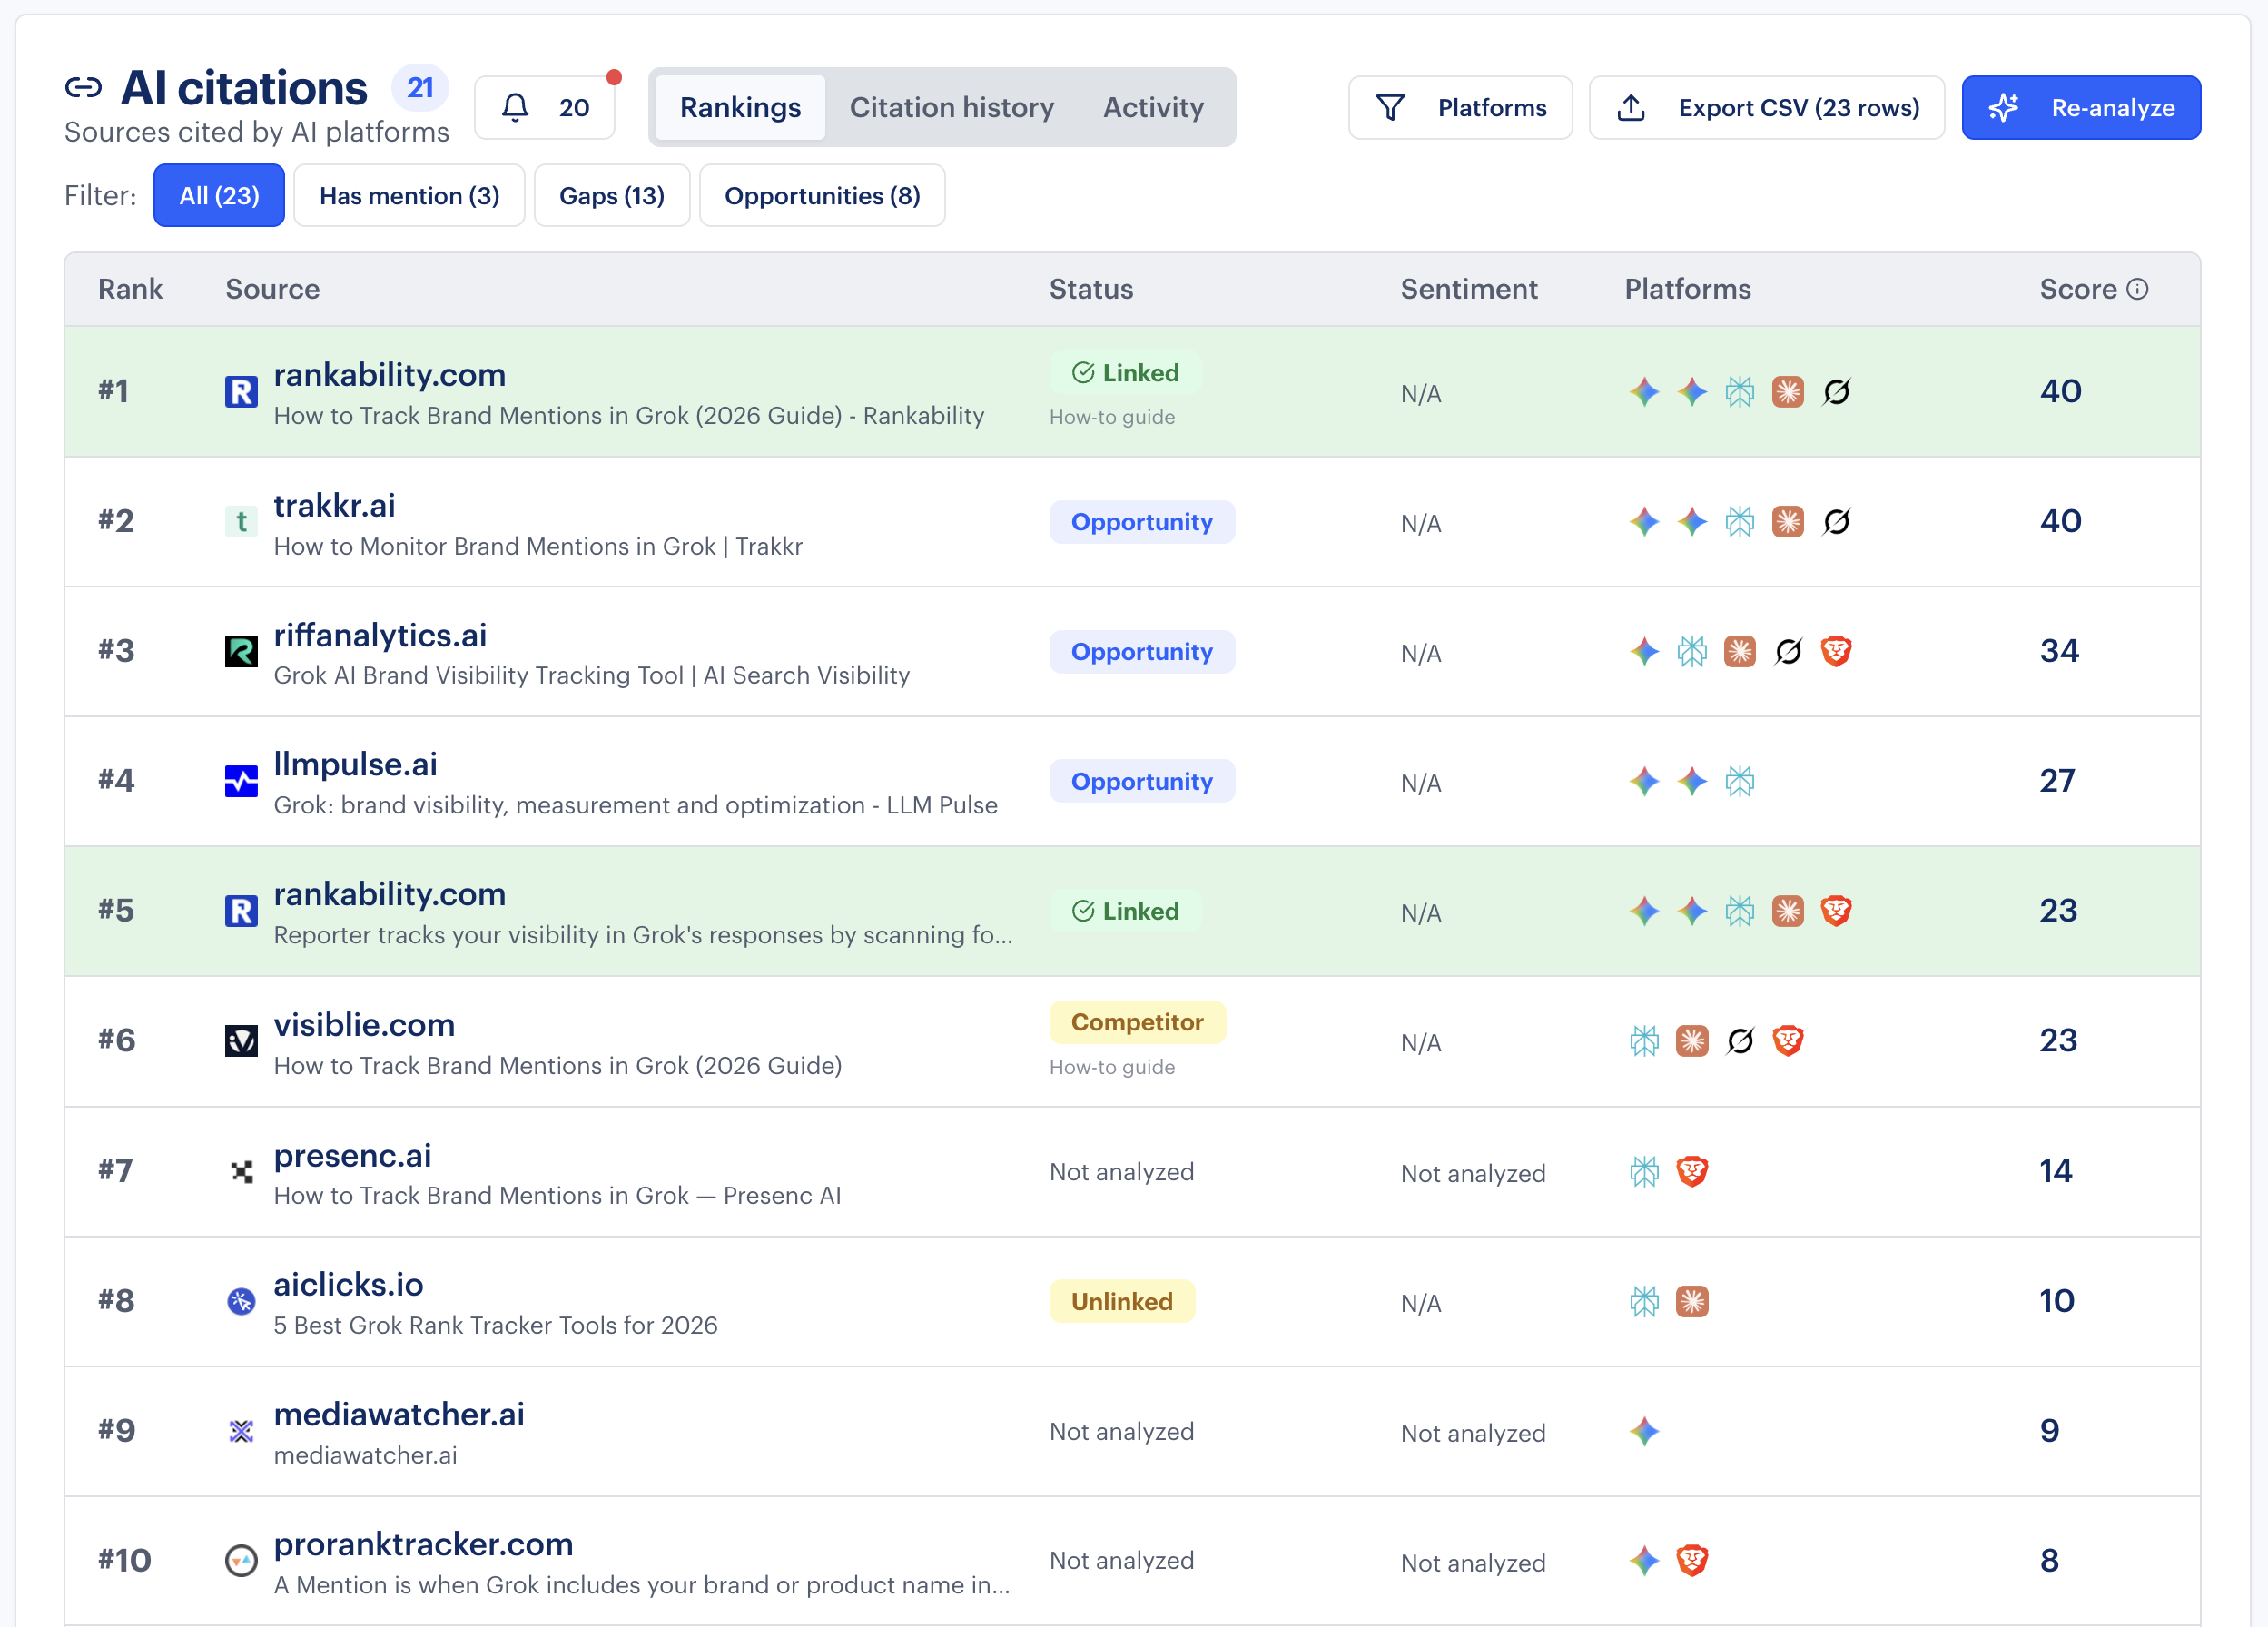The image size is (2268, 1627).
Task: Click the Gemini icon in mediawatcher.ai row
Action: pos(1644,1431)
